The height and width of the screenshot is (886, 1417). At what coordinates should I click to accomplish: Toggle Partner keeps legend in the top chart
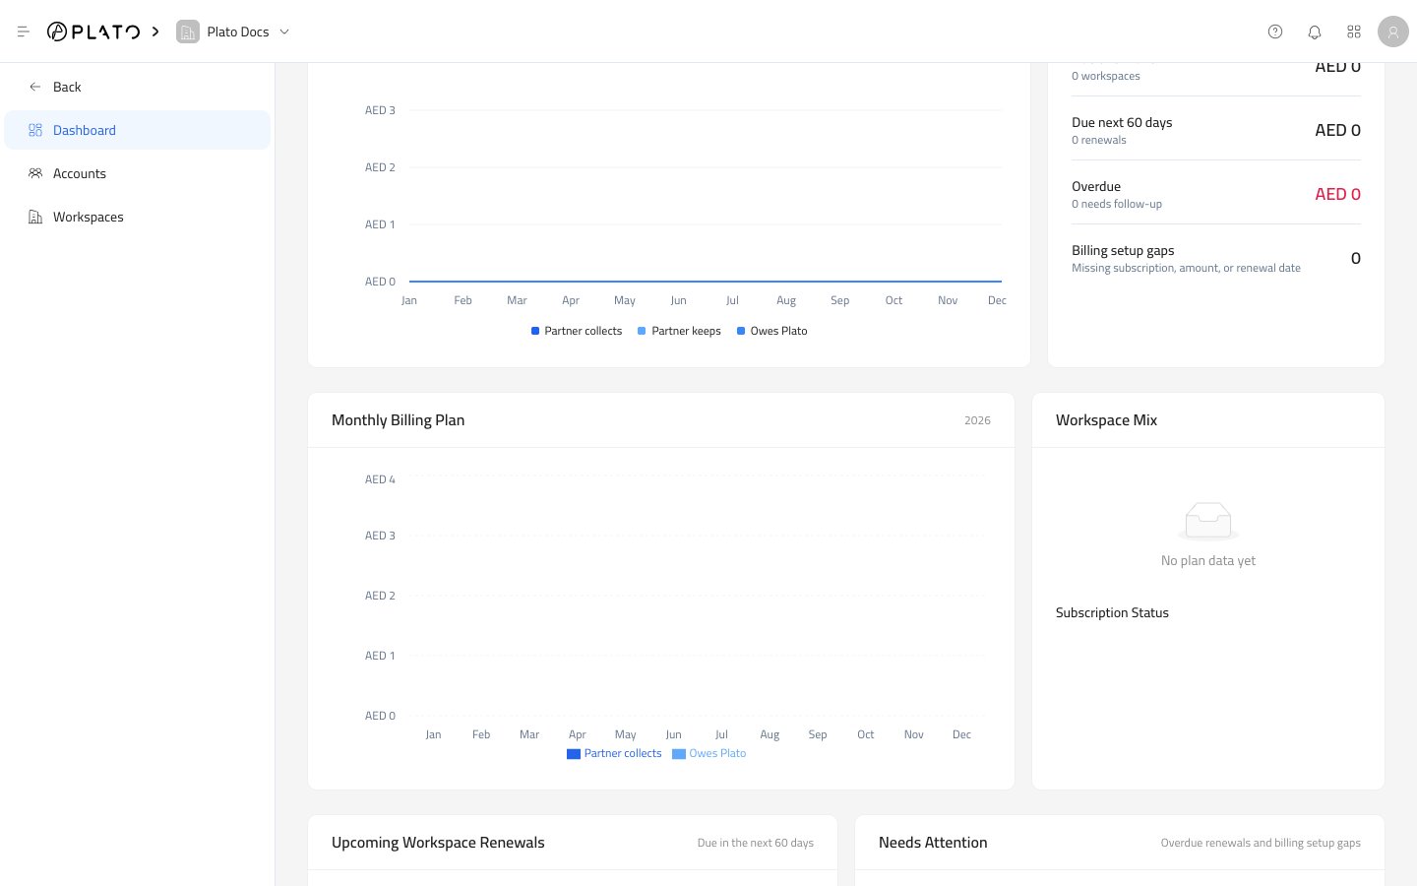pos(679,331)
